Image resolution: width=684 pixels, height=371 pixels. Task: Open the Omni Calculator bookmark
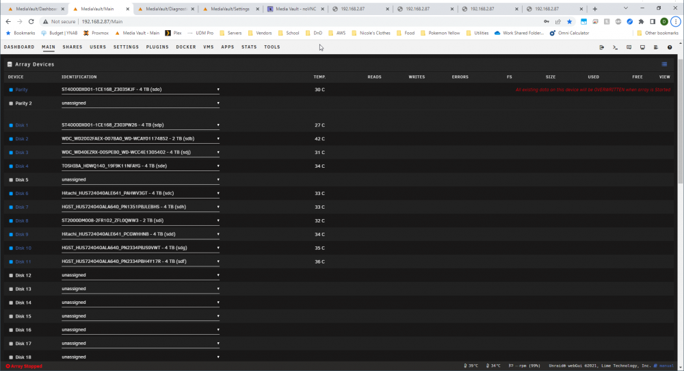[x=569, y=33]
